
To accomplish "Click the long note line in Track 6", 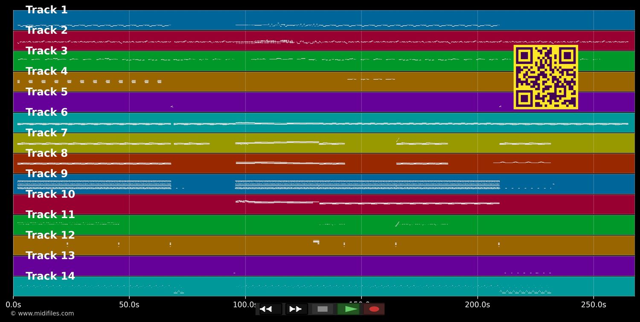I will 323,124.
